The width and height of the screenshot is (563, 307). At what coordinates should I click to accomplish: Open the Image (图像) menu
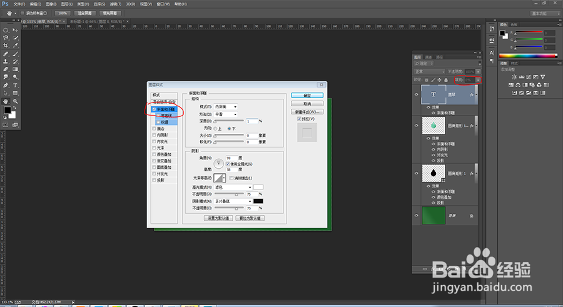[51, 4]
